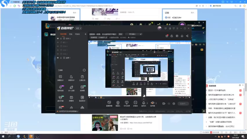Click the streamer video thumbnail on the webpage
This screenshot has width=247, height=139.
coord(105,123)
